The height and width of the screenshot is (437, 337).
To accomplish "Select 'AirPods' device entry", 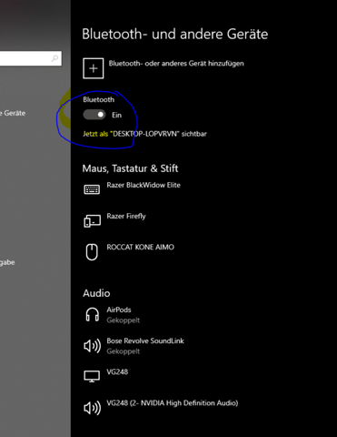I will click(119, 310).
